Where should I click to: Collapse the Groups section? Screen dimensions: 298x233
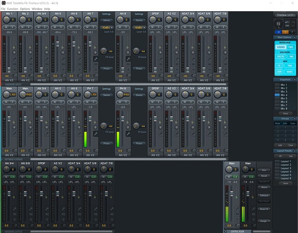295,119
